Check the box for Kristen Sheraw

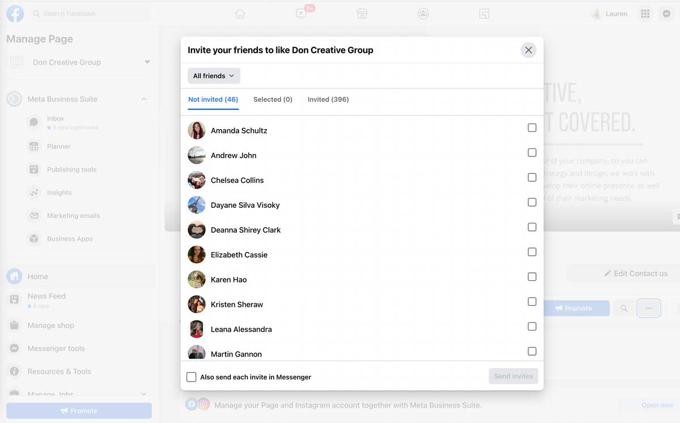(x=532, y=302)
